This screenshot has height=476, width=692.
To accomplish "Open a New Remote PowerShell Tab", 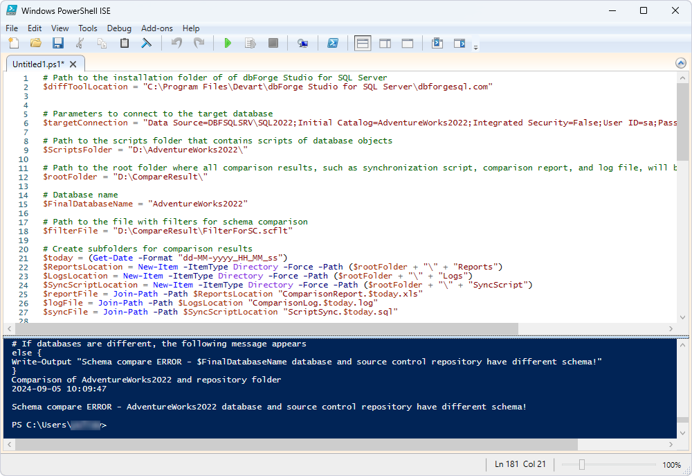I will coord(303,44).
